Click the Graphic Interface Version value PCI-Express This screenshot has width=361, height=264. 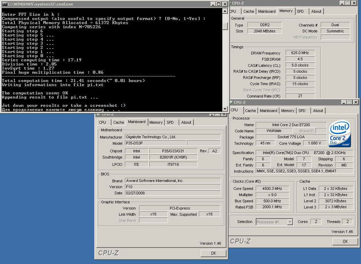pos(180,208)
